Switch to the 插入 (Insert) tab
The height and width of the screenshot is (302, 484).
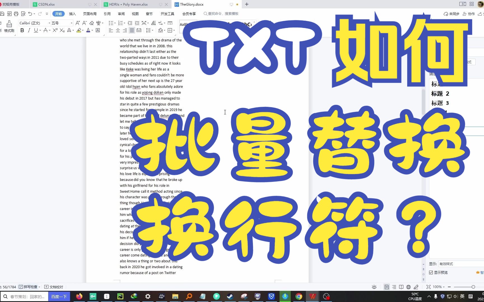click(73, 14)
